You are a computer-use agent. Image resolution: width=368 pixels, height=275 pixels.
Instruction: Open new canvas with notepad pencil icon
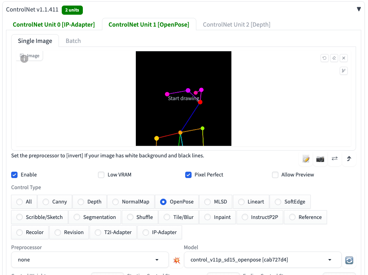306,159
